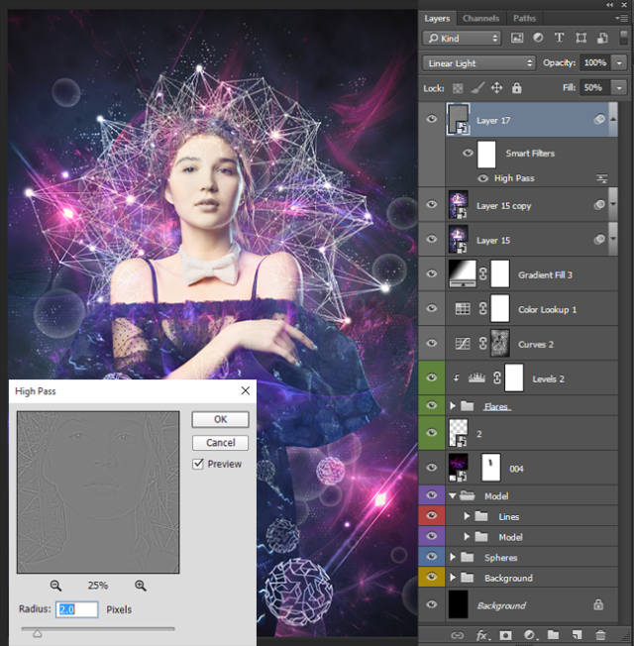Click the add layer style fx icon
The image size is (634, 646).
coord(482,634)
